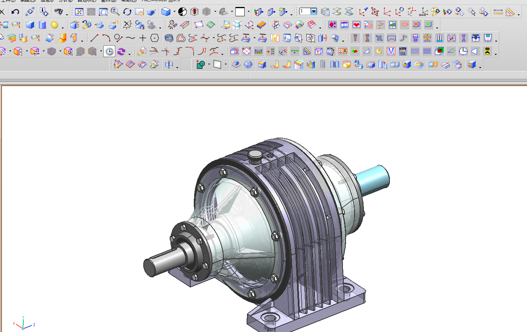Click the work layer number field

point(305,12)
